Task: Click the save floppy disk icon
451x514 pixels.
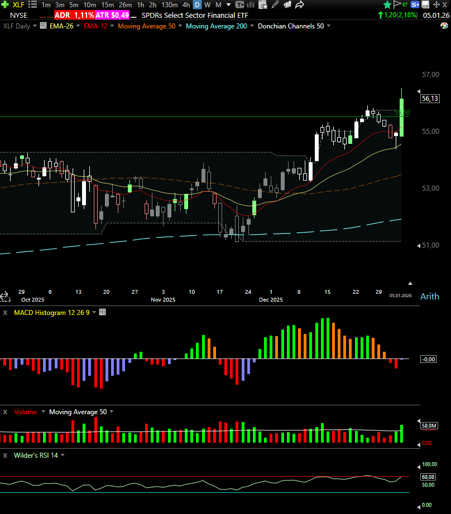Action: (x=425, y=4)
